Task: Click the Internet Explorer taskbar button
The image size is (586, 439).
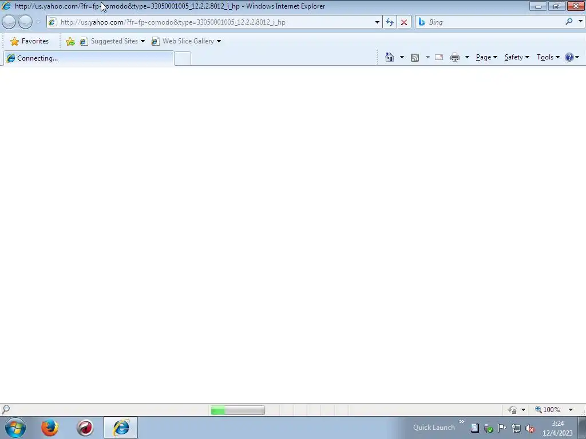Action: pyautogui.click(x=121, y=428)
